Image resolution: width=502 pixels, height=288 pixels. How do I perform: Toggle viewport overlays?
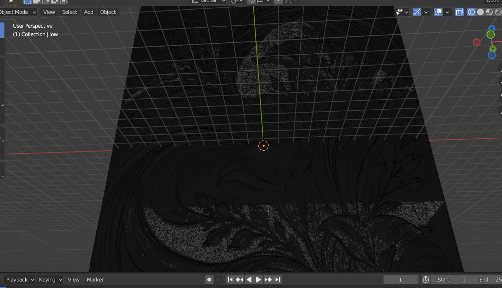pos(438,12)
